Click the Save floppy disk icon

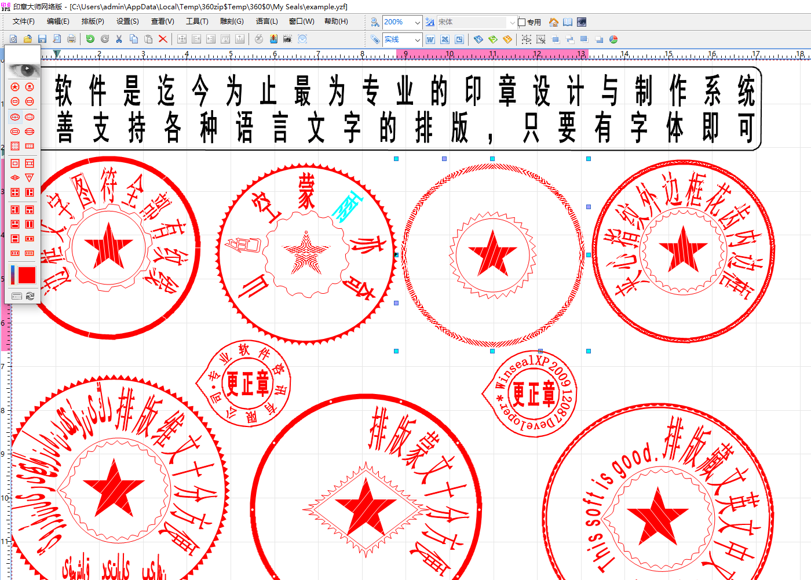pyautogui.click(x=42, y=39)
